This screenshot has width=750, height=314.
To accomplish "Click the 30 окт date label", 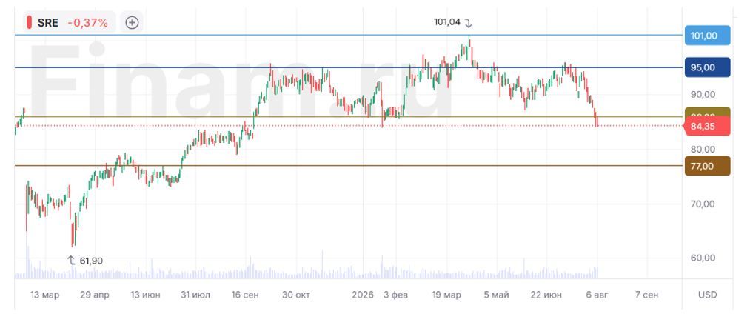I will (296, 295).
